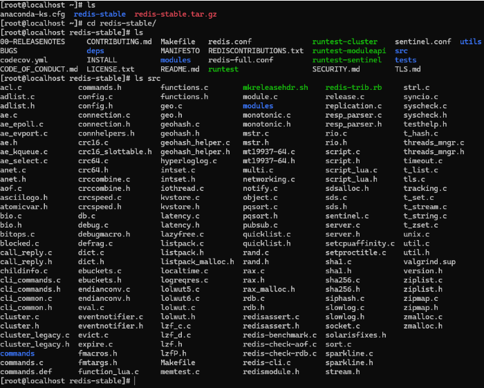Click 'CONTRIBUTING.md' in the listing
Viewport: 484px width, 388px height.
(119, 41)
